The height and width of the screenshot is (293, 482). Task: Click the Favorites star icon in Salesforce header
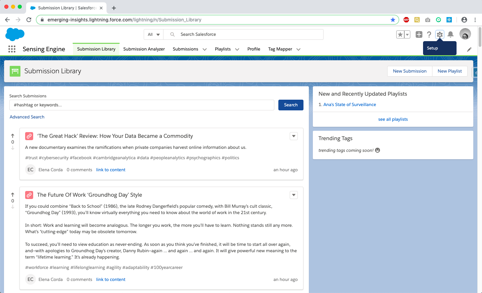click(400, 34)
